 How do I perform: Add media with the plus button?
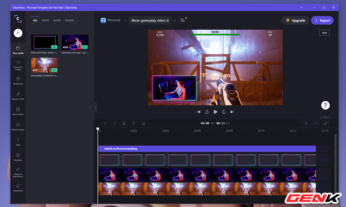[x=18, y=33]
